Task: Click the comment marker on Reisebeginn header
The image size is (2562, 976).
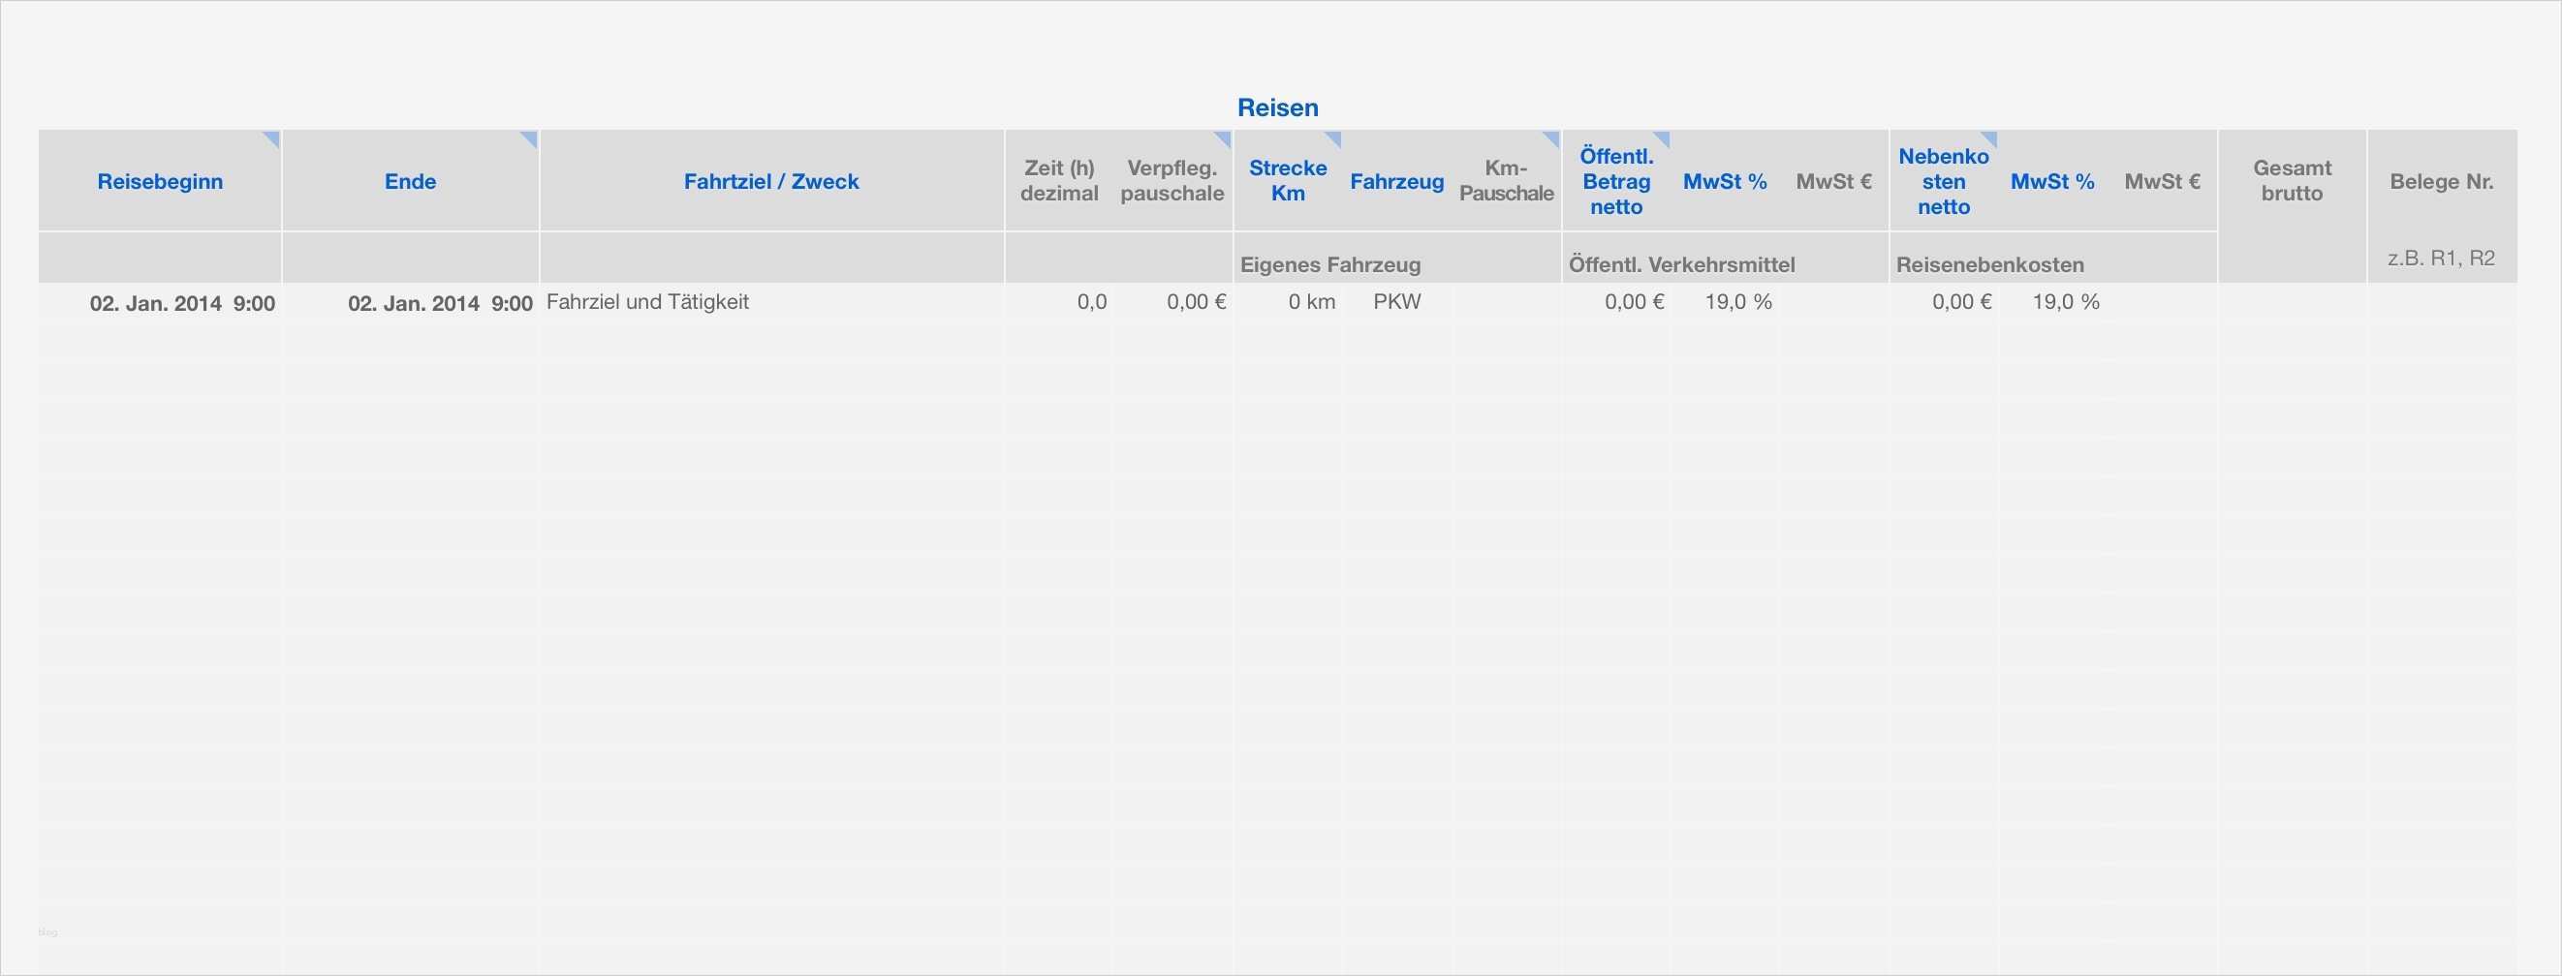Action: 271,139
